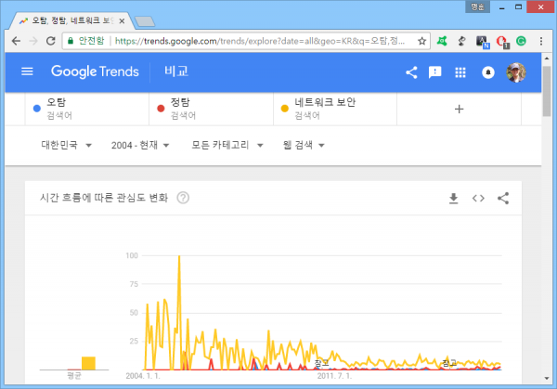The image size is (557, 389).
Task: Click the black pen extension icon
Action: pos(461,41)
